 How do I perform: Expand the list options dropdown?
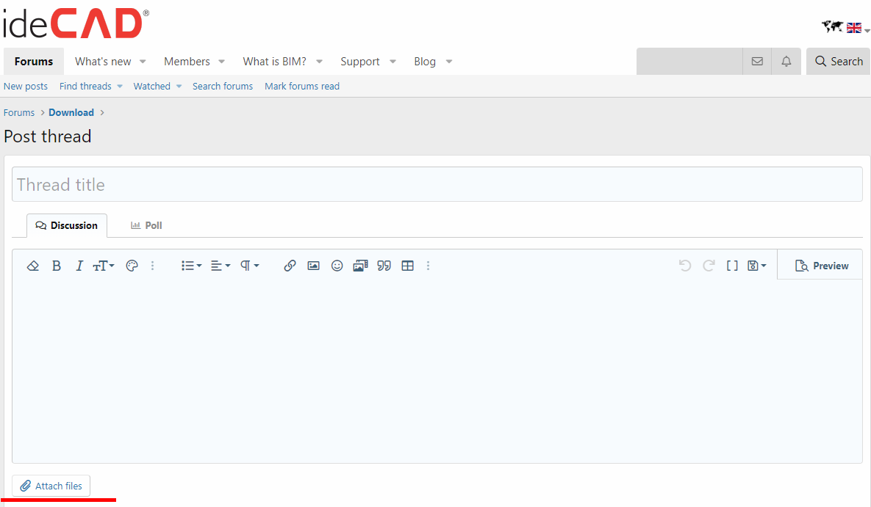tap(191, 266)
